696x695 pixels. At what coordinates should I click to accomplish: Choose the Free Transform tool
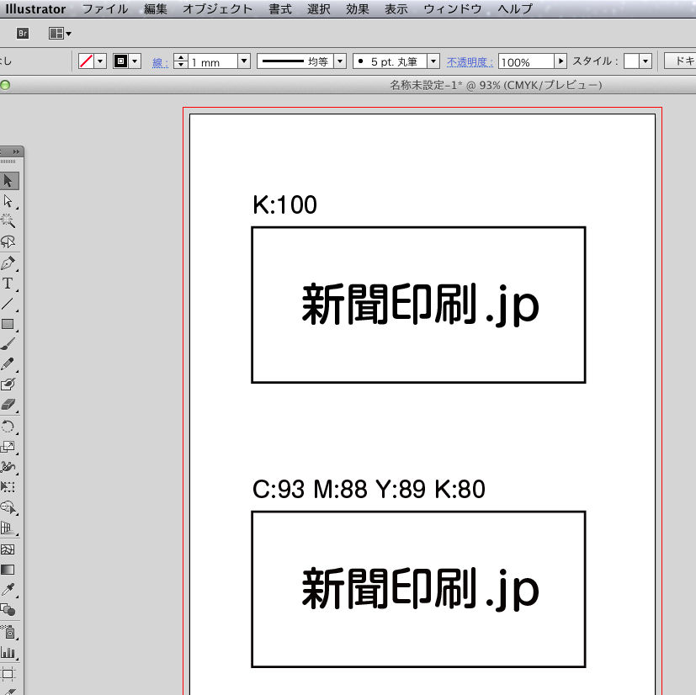tap(8, 487)
